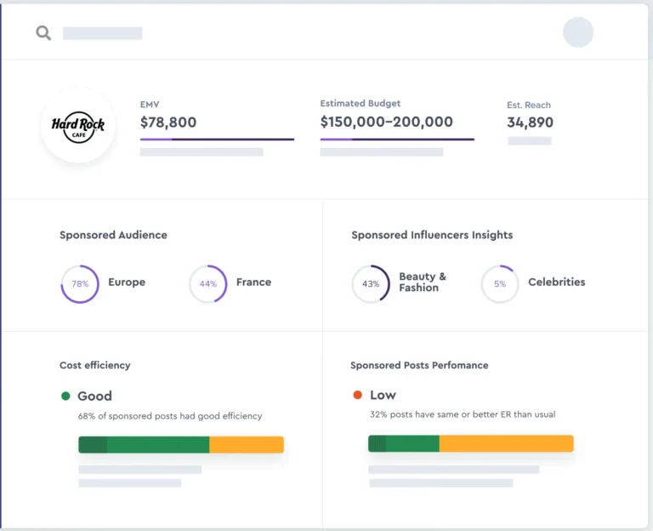
Task: Click the Sponsored Posts Perfomance heading
Action: pos(419,366)
